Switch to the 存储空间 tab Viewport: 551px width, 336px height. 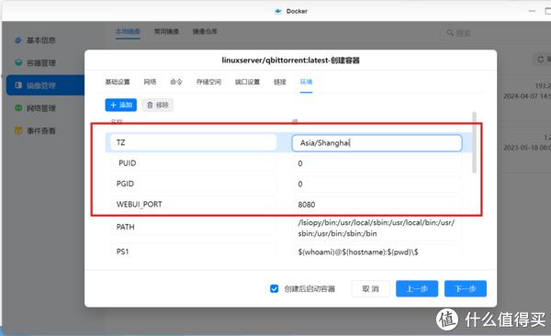208,82
